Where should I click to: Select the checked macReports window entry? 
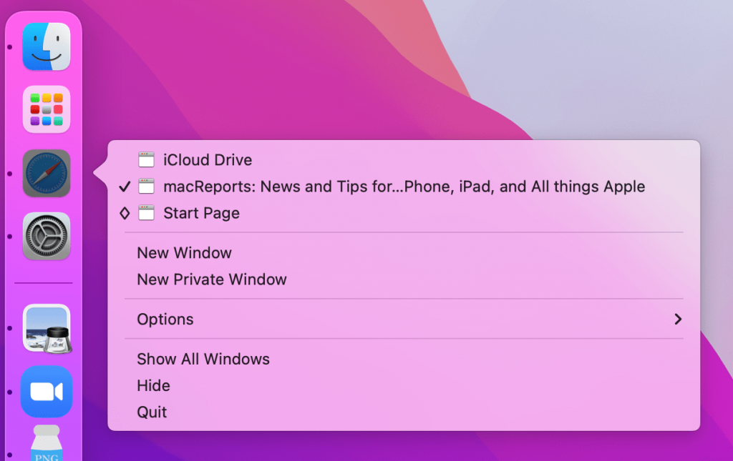coord(404,186)
